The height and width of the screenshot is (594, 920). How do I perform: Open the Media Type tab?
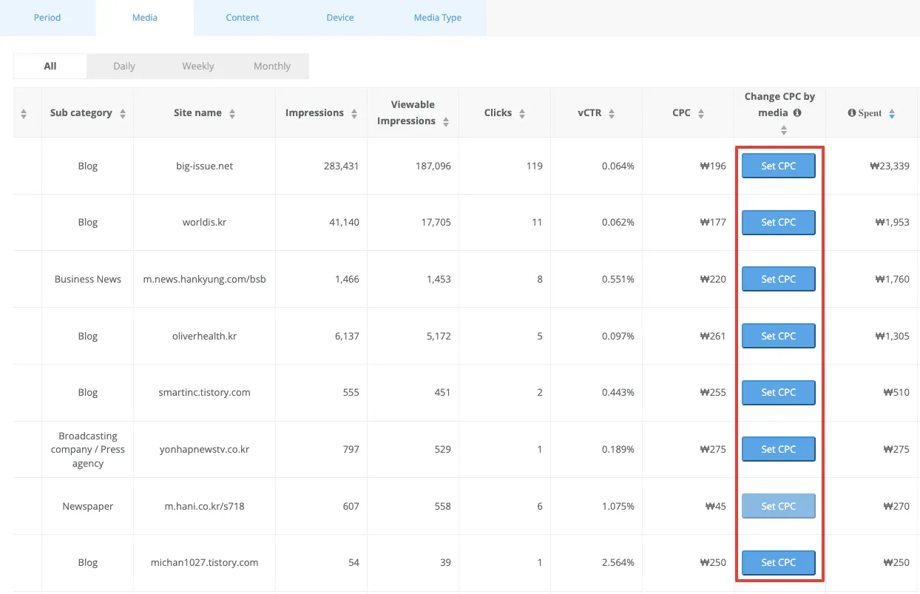click(x=437, y=18)
